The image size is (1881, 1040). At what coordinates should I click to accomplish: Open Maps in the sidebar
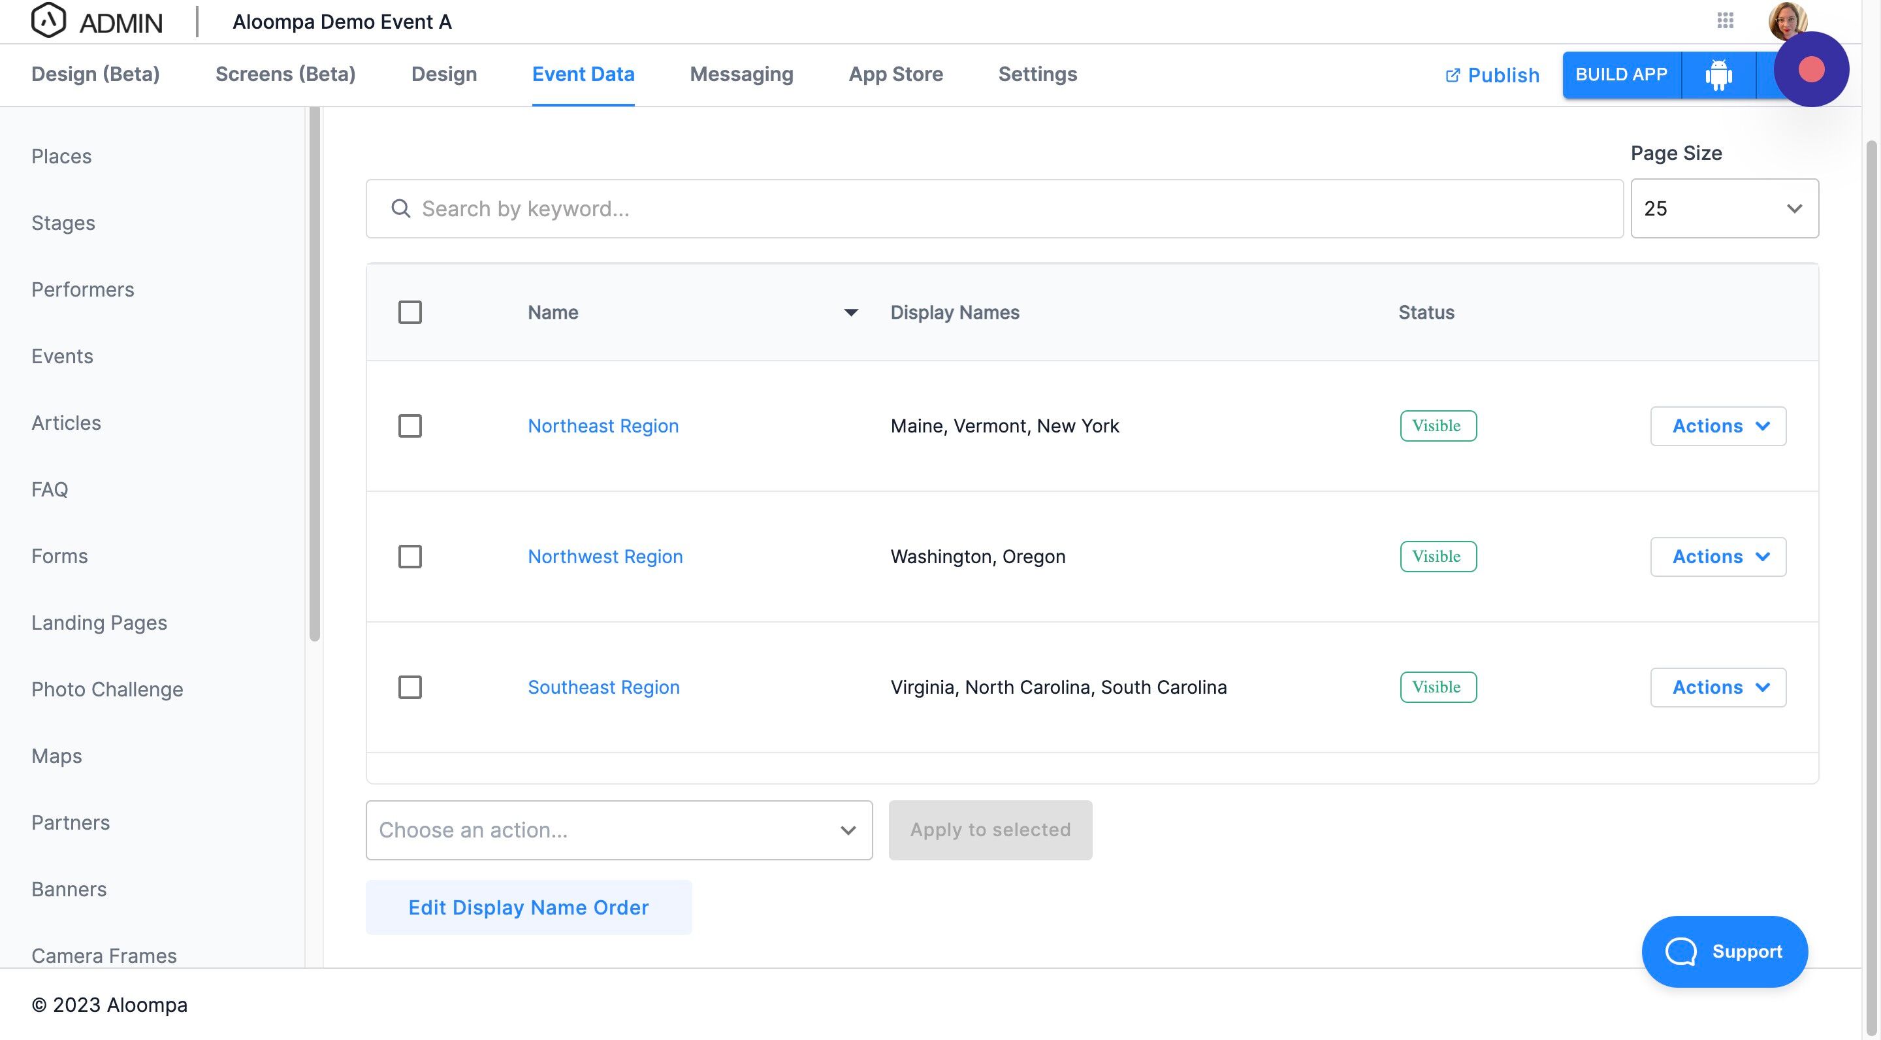(57, 756)
